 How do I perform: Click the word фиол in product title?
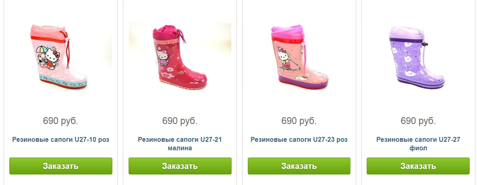(418, 148)
